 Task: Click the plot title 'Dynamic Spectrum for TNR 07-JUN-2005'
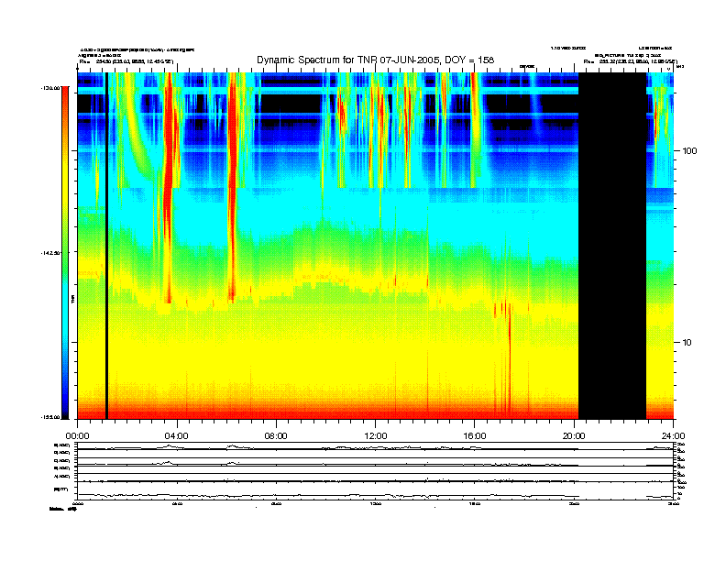click(376, 60)
